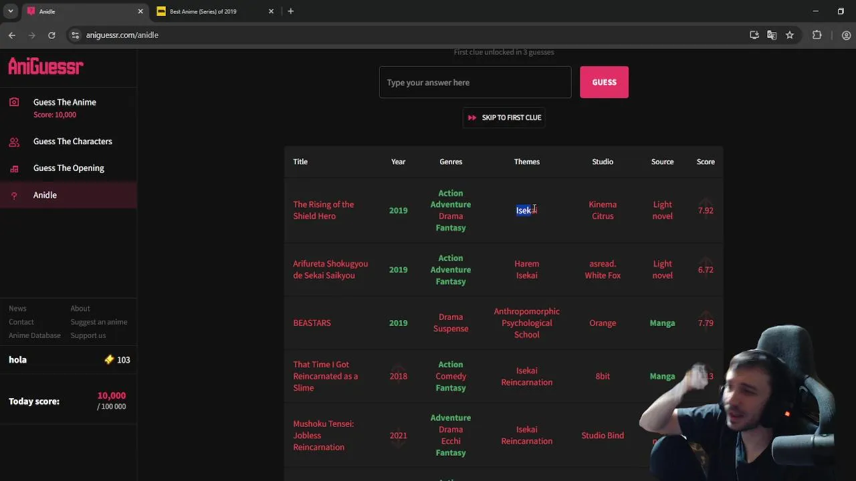Click Mushoku Tensei: Jobless Reincarnation title

pyautogui.click(x=324, y=436)
